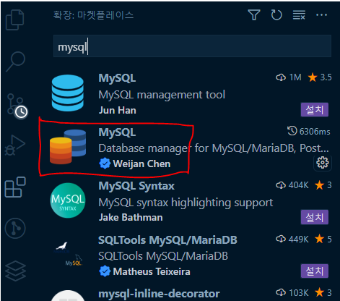This screenshot has width=340, height=301.
Task: Click publisher name Jun Han
Action: (x=118, y=110)
